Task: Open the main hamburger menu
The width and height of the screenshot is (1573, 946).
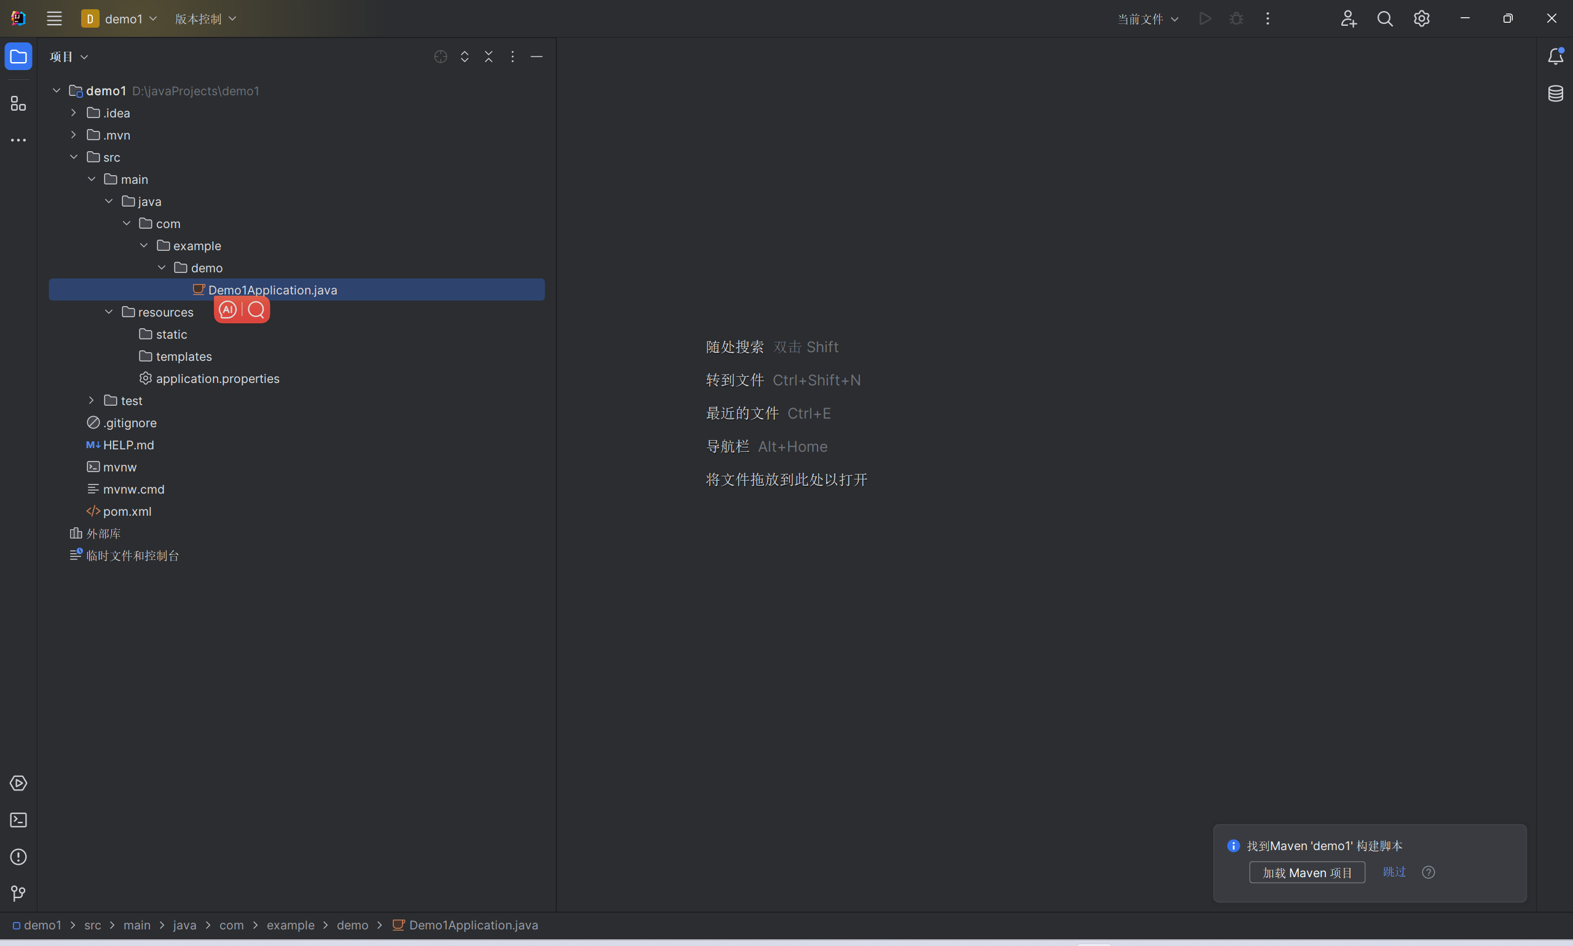Action: pos(54,18)
